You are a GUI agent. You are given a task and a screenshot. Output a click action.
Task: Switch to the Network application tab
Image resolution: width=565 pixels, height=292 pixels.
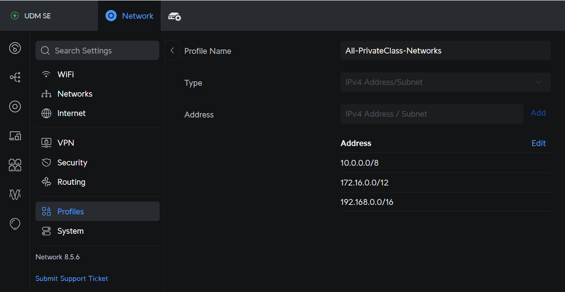[x=130, y=16]
